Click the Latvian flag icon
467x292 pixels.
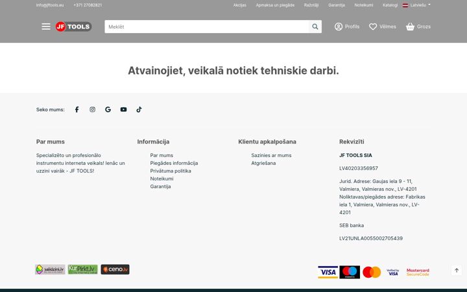pyautogui.click(x=405, y=5)
